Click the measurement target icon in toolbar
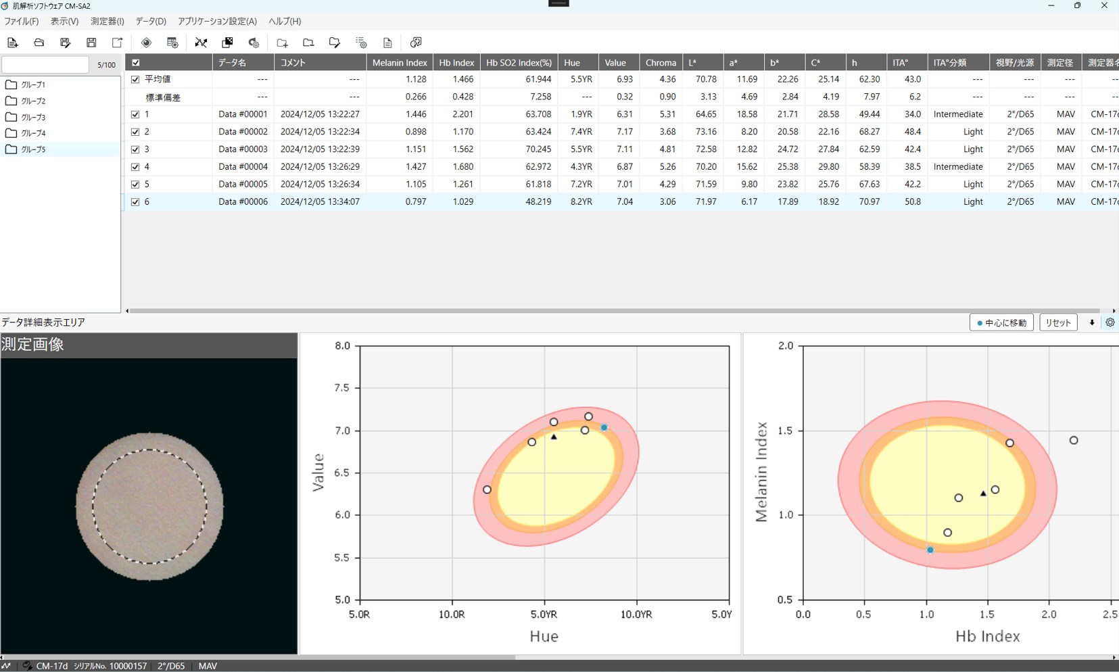The width and height of the screenshot is (1119, 672). point(146,43)
